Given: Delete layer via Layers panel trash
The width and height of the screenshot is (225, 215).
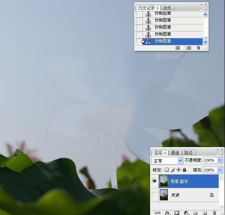Looking at the screenshot, I should (x=214, y=213).
